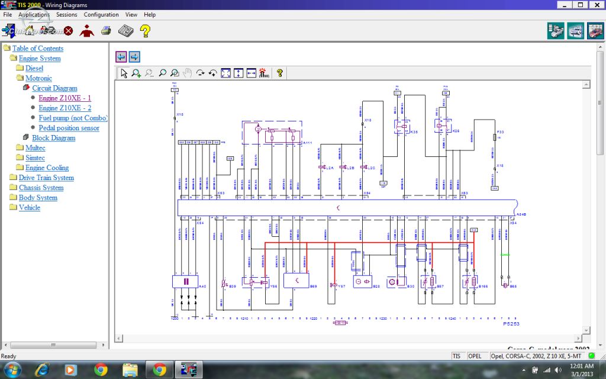Click the diagram vertical scrollbar down arrow
Image resolution: width=606 pixels, height=379 pixels.
(x=586, y=330)
